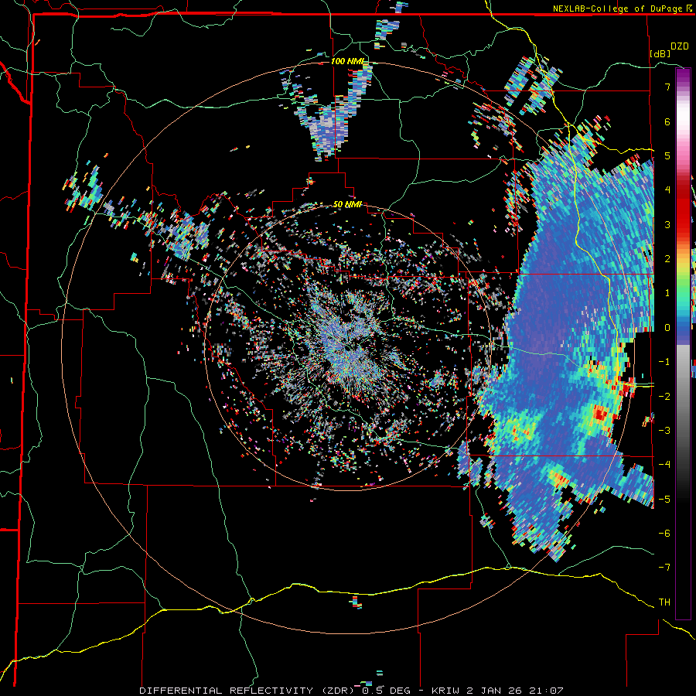The image size is (696, 696).
Task: Click the -1 value on color scale
Action: [x=664, y=362]
